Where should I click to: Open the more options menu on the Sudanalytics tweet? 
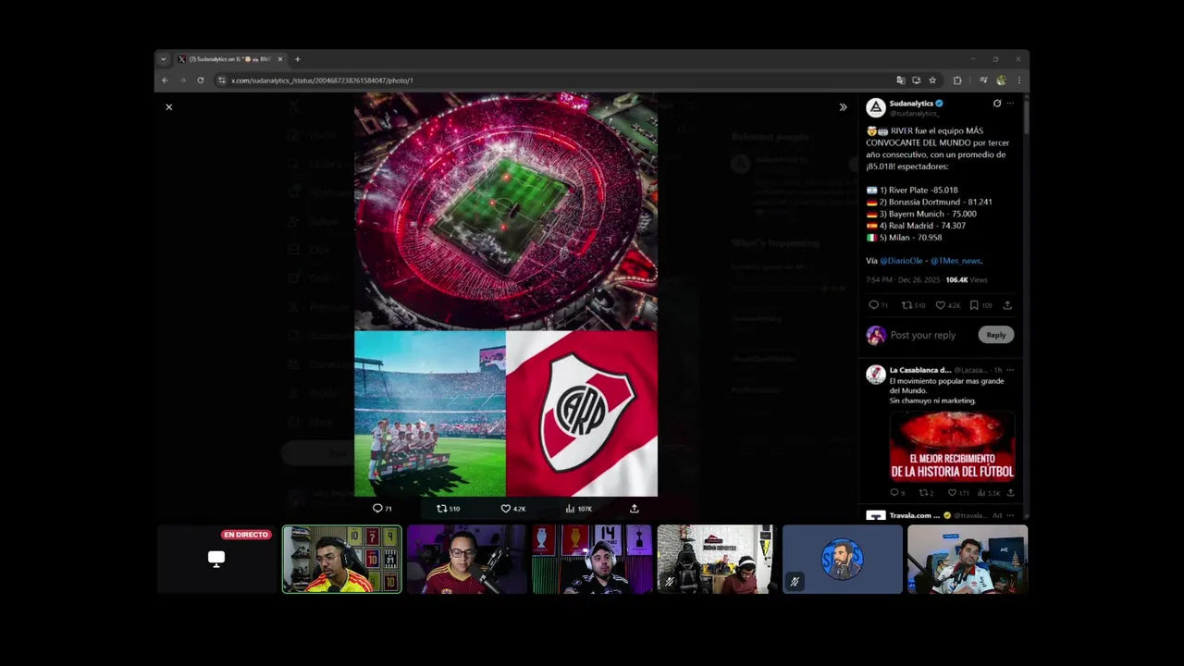click(x=1010, y=104)
